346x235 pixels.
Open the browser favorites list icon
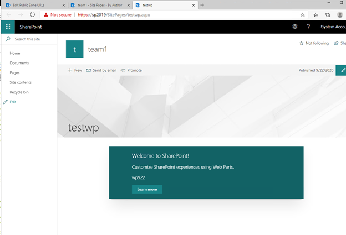pos(316,15)
